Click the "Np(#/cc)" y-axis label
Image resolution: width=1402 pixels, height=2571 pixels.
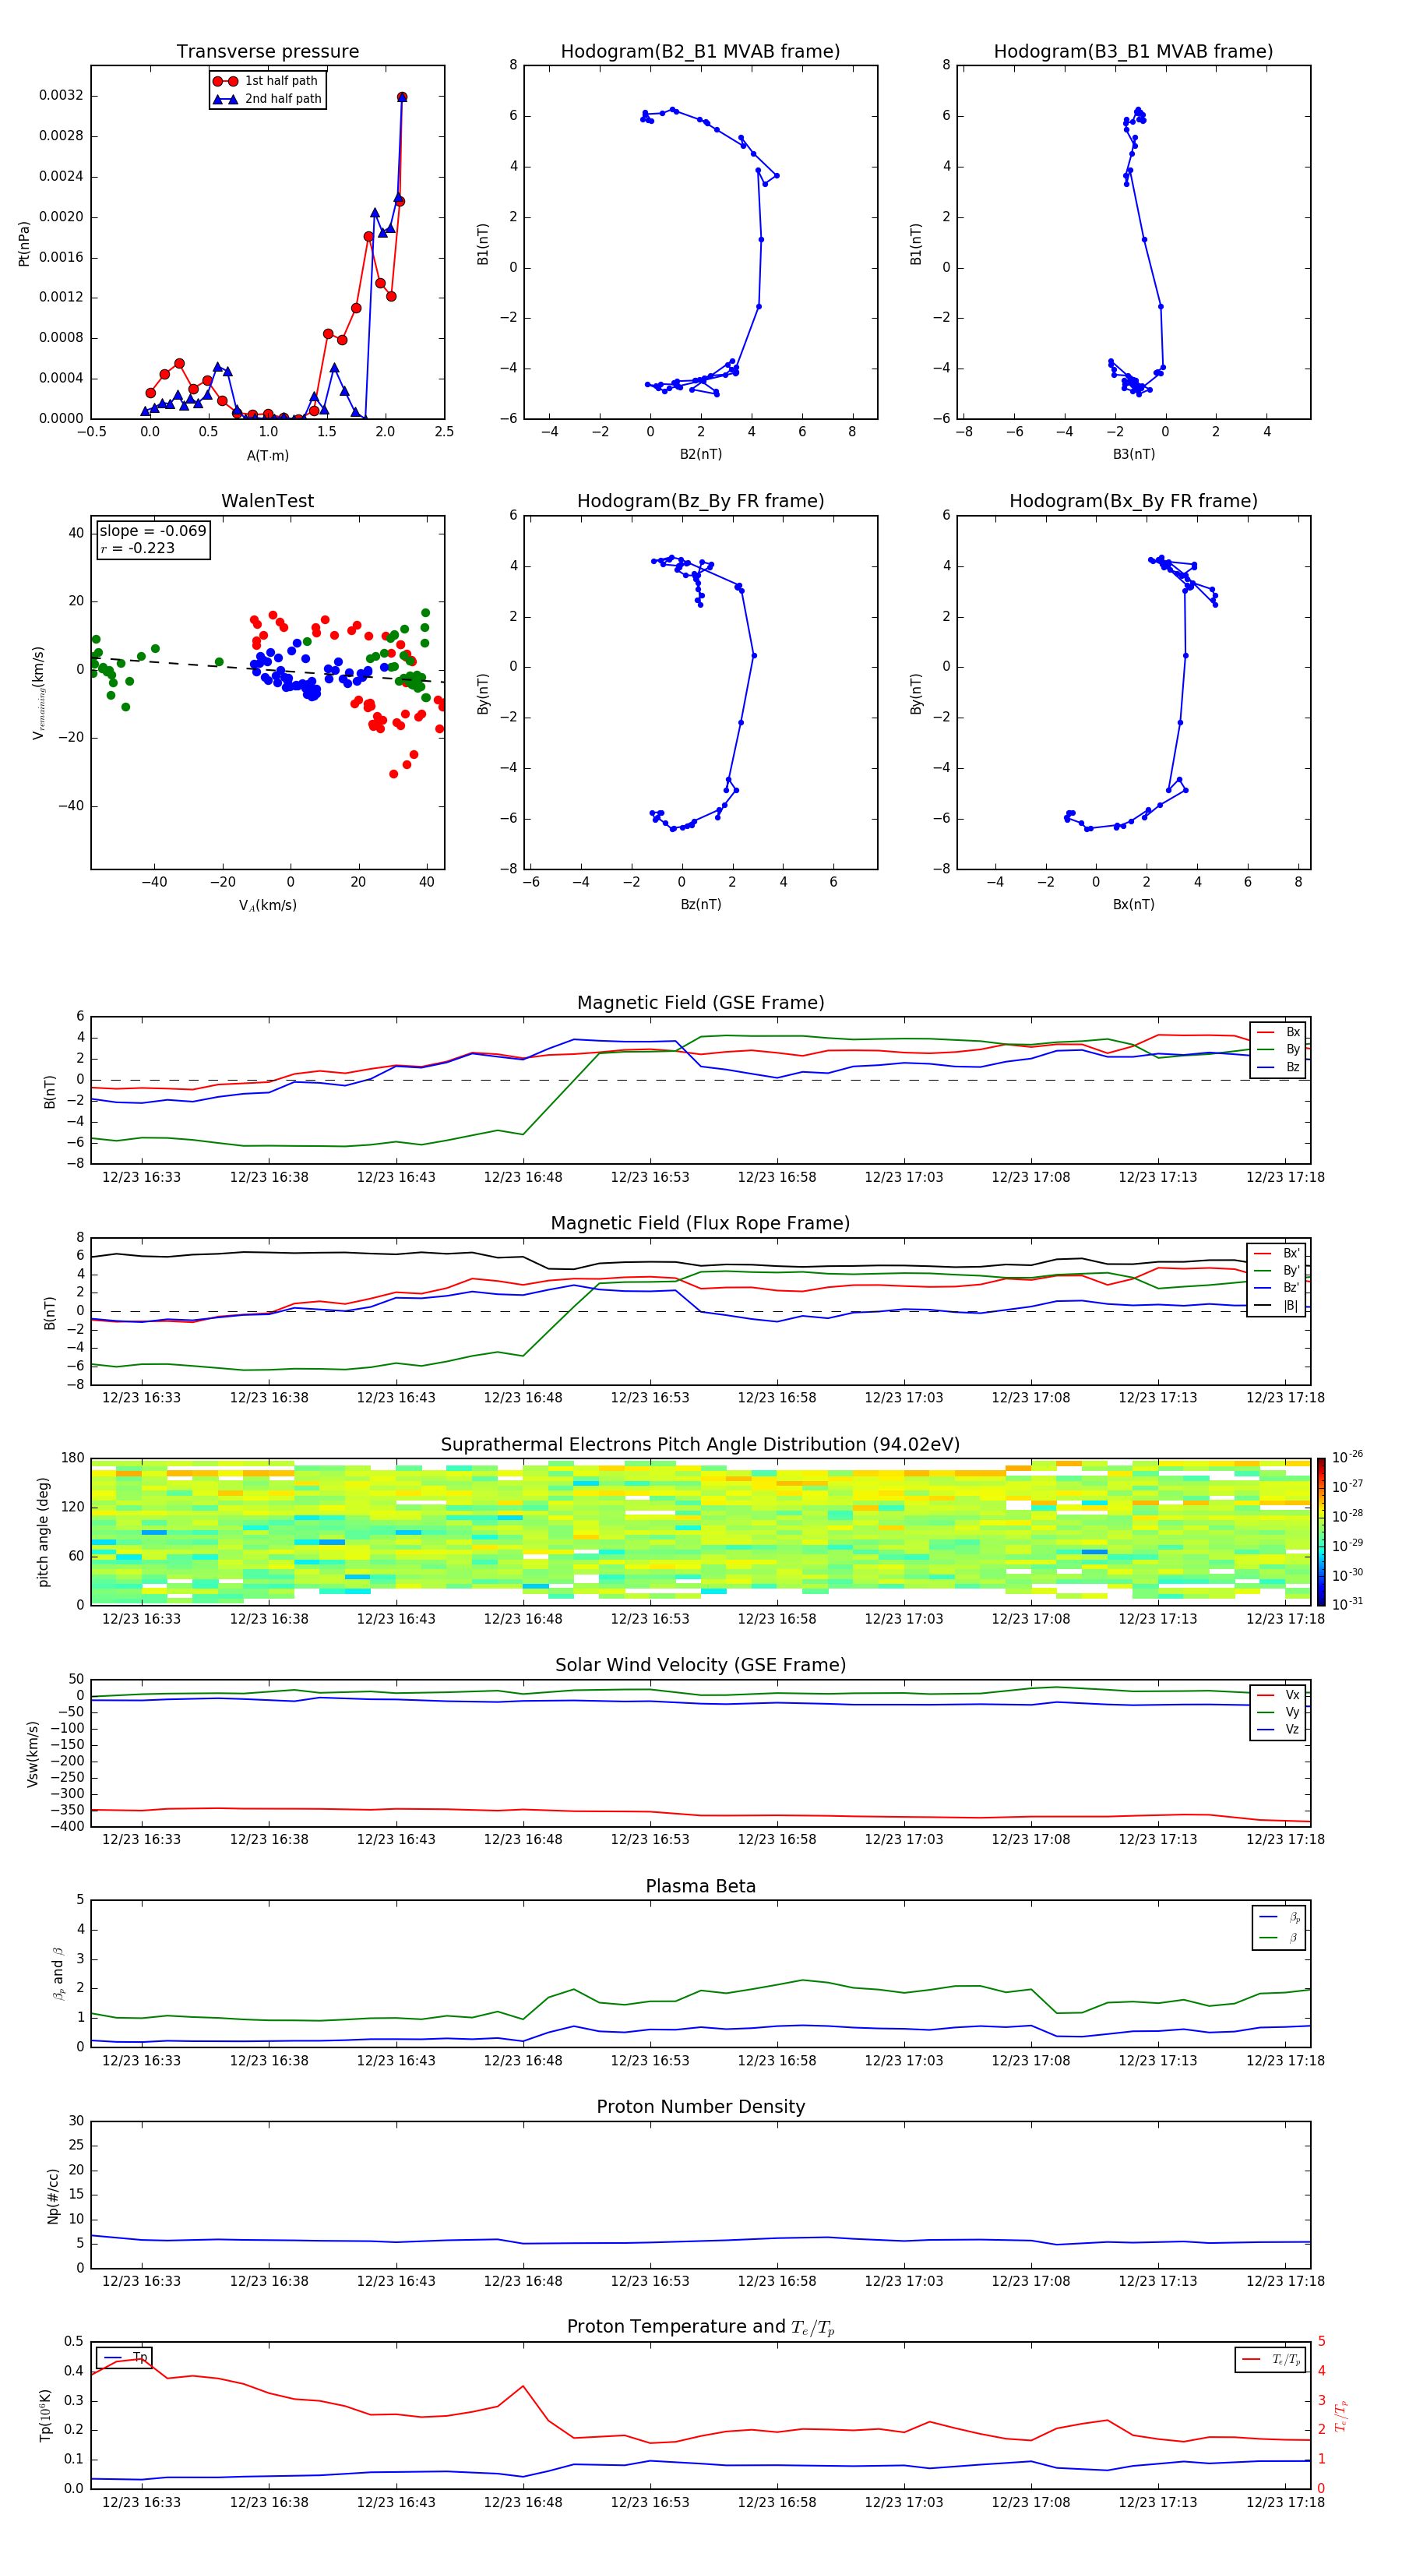tap(53, 2195)
